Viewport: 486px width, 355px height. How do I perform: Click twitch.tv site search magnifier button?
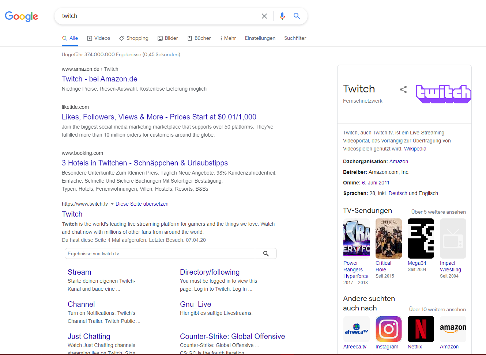coord(266,253)
